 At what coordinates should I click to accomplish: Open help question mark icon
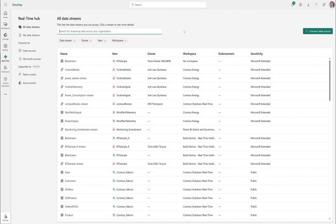[316, 5]
